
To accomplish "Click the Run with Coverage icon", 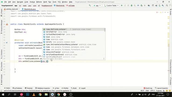I will point(135,5).
